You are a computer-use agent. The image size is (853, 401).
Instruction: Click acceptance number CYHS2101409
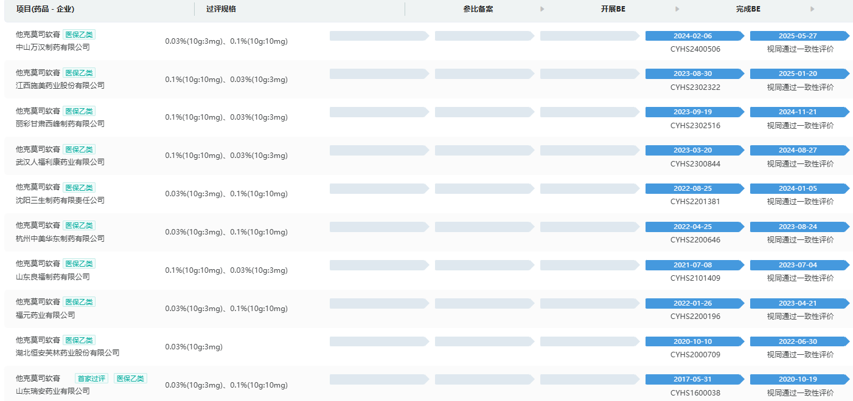pyautogui.click(x=695, y=278)
